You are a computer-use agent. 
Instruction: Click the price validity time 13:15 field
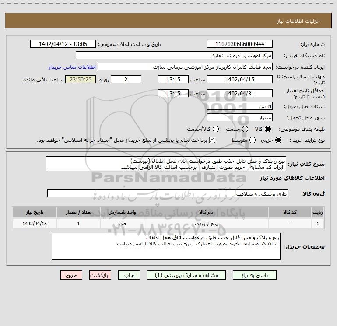click(173, 93)
